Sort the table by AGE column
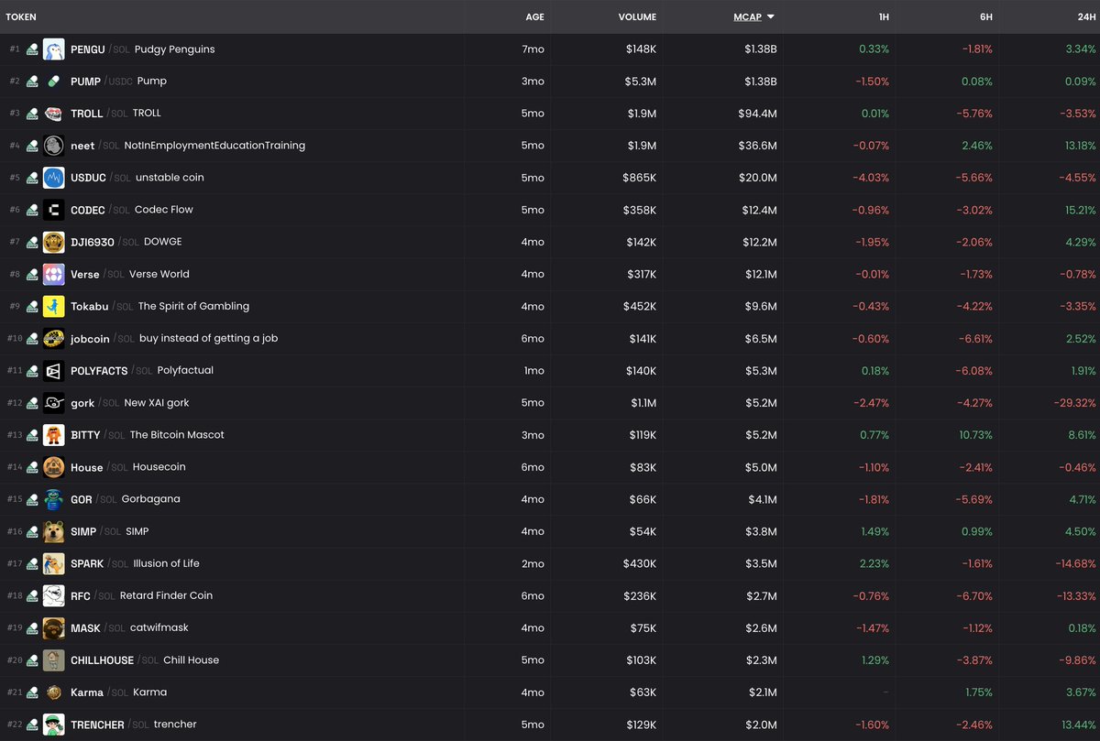Viewport: 1100px width, 741px height. point(534,16)
